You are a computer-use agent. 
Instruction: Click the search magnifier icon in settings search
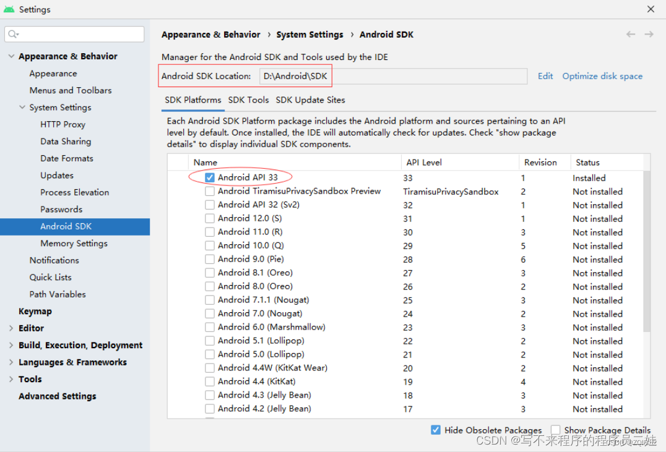point(13,34)
